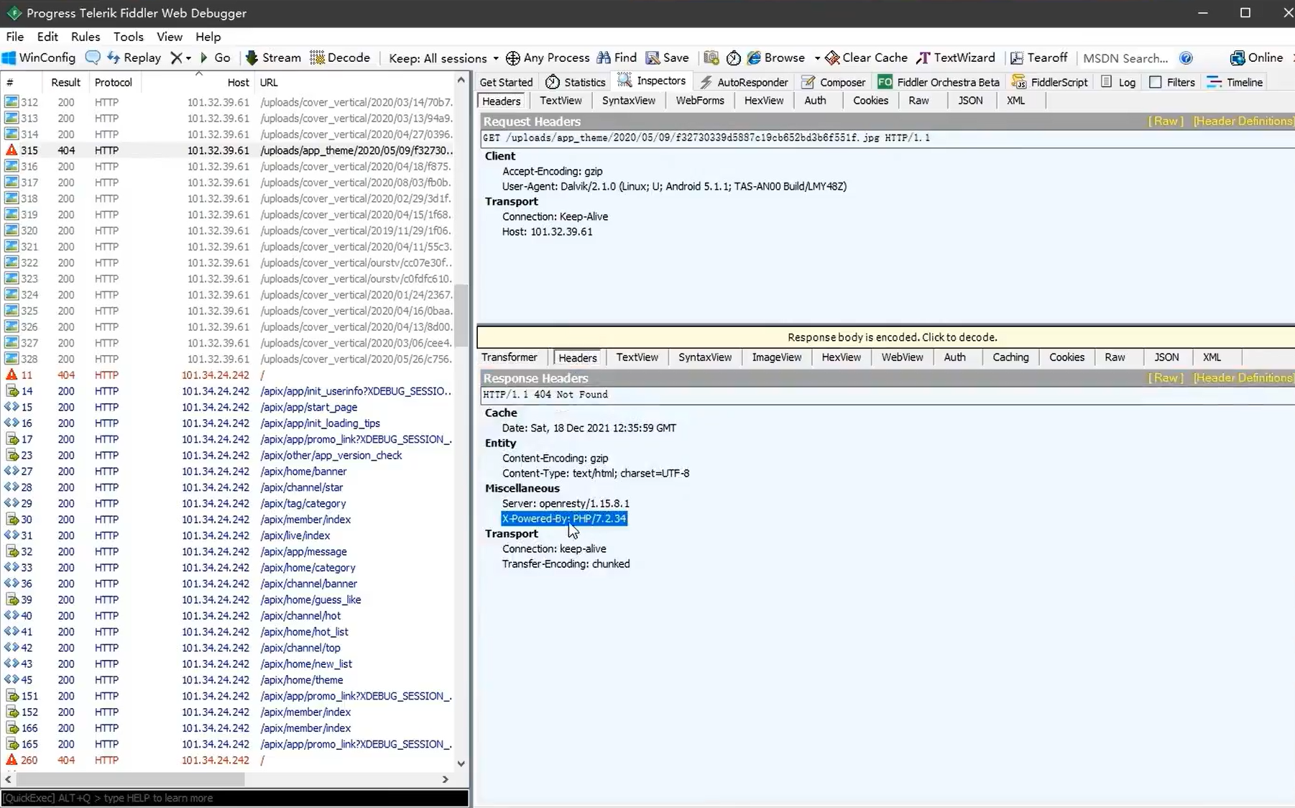Select request HexView inspector tab
Screen dimensions: 1295x808
click(764, 101)
